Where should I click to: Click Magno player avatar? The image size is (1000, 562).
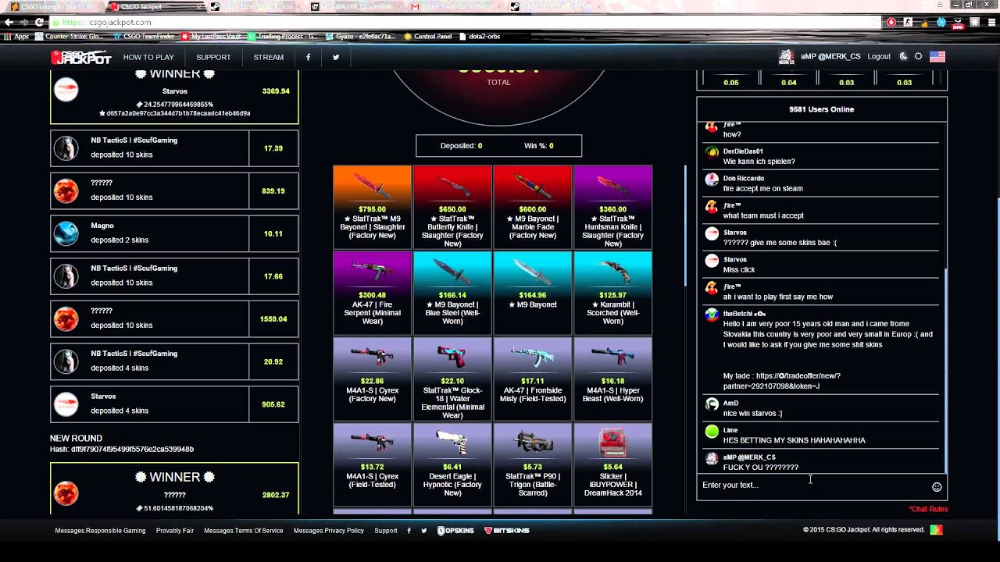(x=66, y=233)
